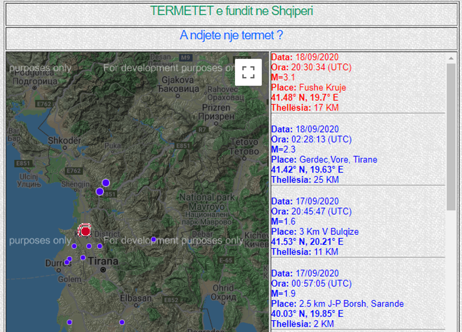The height and width of the screenshot is (332, 462).
Task: Select purple marker at bottom-left of map
Action: 69,322
